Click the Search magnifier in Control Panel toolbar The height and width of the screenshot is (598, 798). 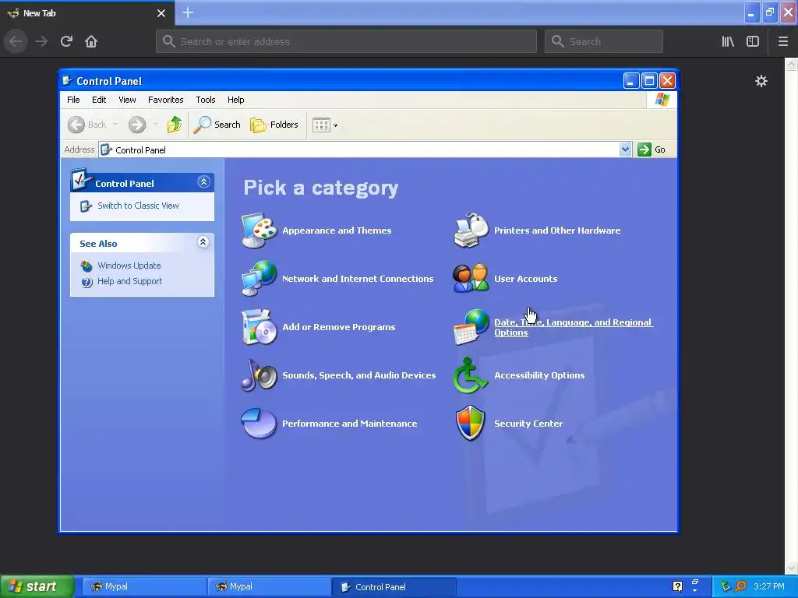pyautogui.click(x=217, y=125)
